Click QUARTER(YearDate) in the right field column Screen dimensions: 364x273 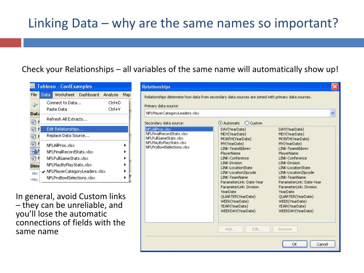[296, 197]
